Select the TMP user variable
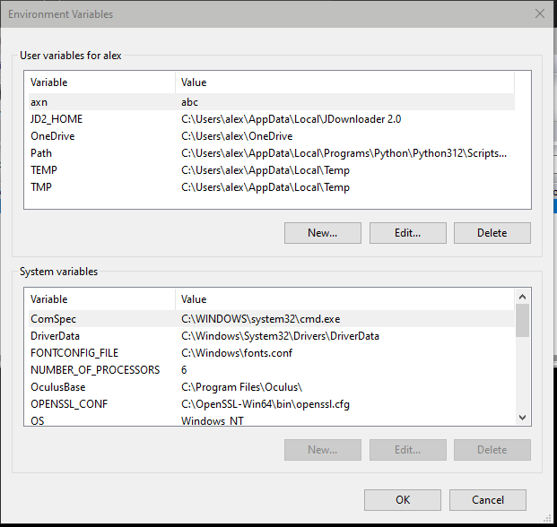Viewport: 557px width, 527px height. [x=272, y=187]
